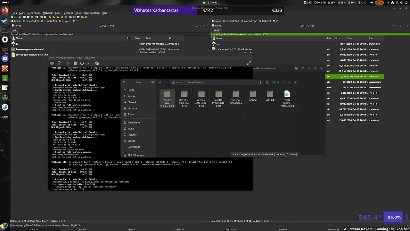
Task: Click the refresh icon in Double Commander toolbar
Action: [12, 17]
